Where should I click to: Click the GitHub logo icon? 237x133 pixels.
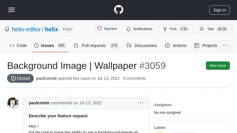coord(118,10)
